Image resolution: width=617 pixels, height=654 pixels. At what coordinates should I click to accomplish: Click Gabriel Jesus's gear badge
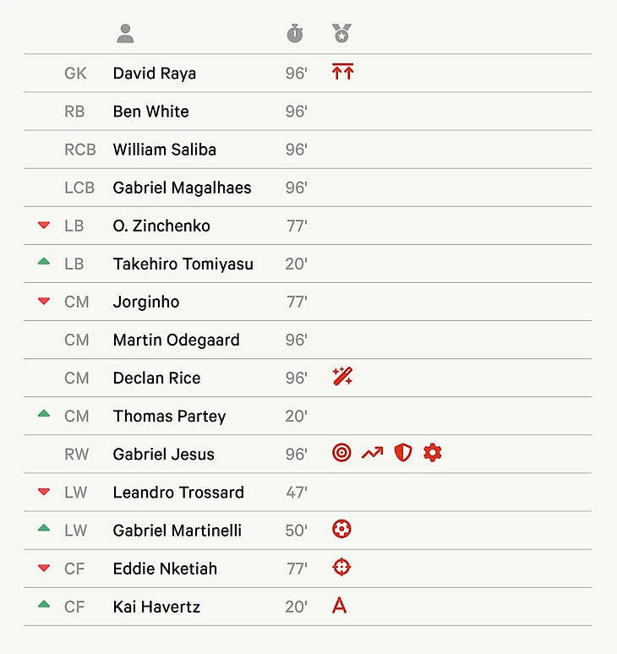coord(433,453)
